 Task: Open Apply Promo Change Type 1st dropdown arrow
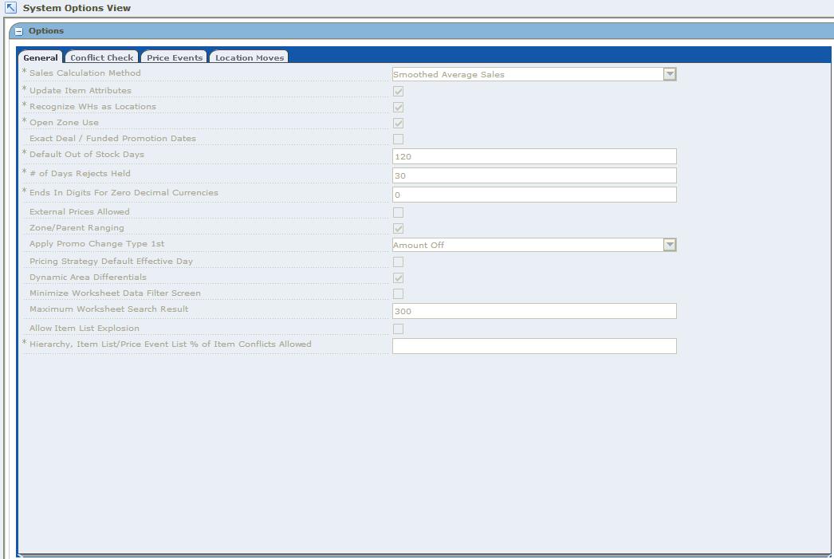click(x=670, y=245)
